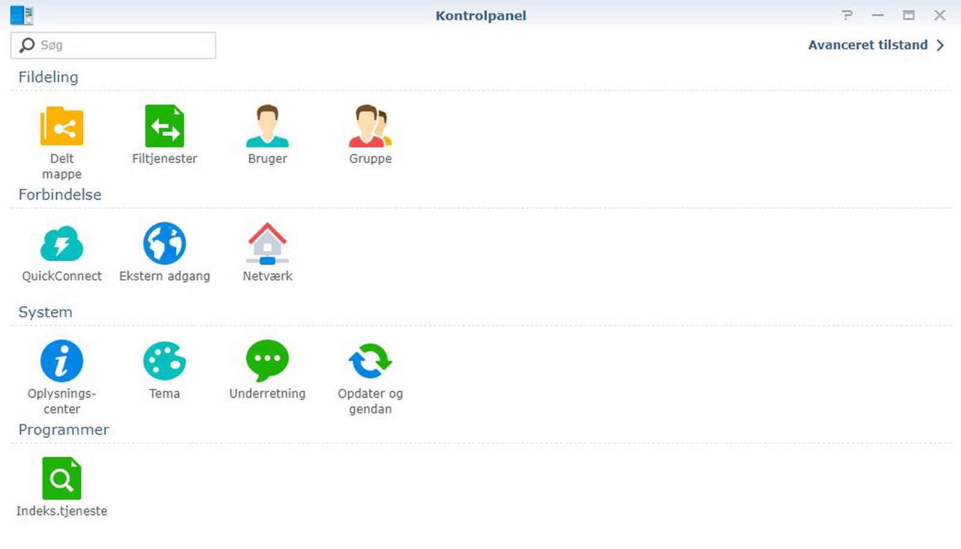This screenshot has height=549, width=961.
Task: Open the Tema palette icon
Action: click(165, 360)
